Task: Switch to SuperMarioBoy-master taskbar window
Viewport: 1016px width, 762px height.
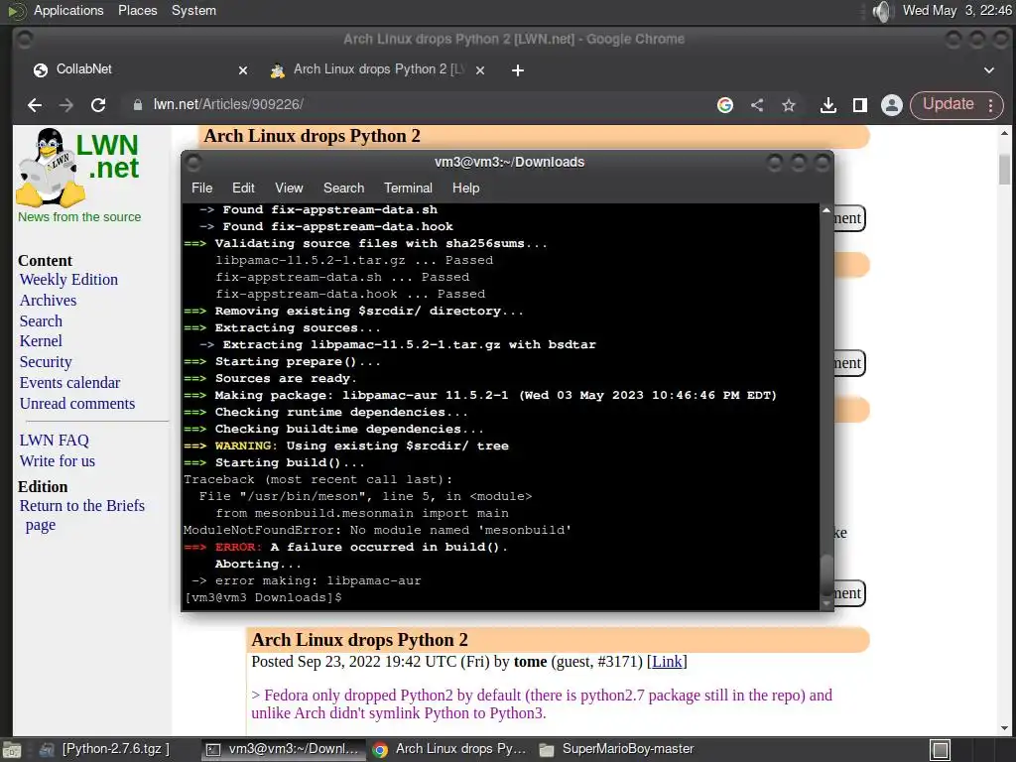Action: [617, 750]
